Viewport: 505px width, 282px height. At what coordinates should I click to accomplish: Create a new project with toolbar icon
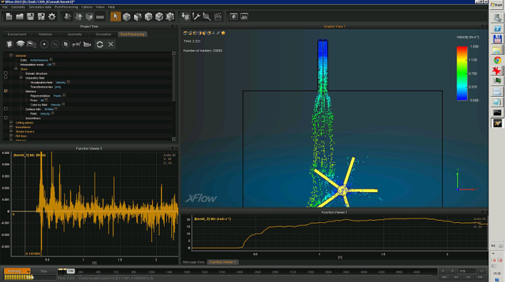pyautogui.click(x=9, y=16)
